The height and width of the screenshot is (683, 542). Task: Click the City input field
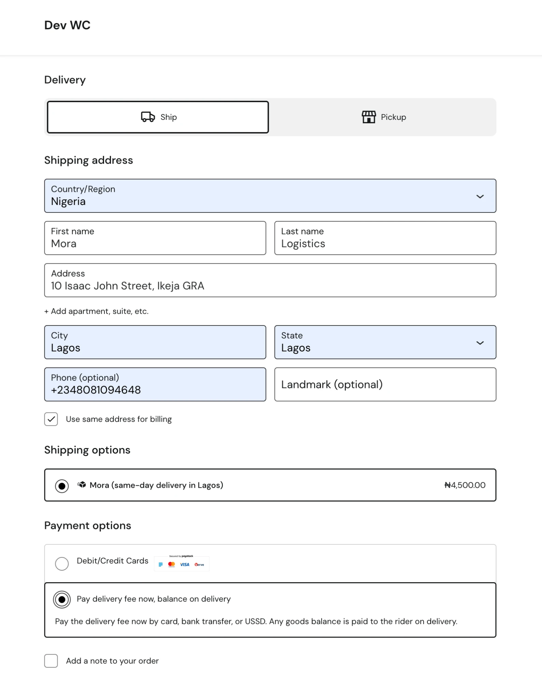(155, 342)
